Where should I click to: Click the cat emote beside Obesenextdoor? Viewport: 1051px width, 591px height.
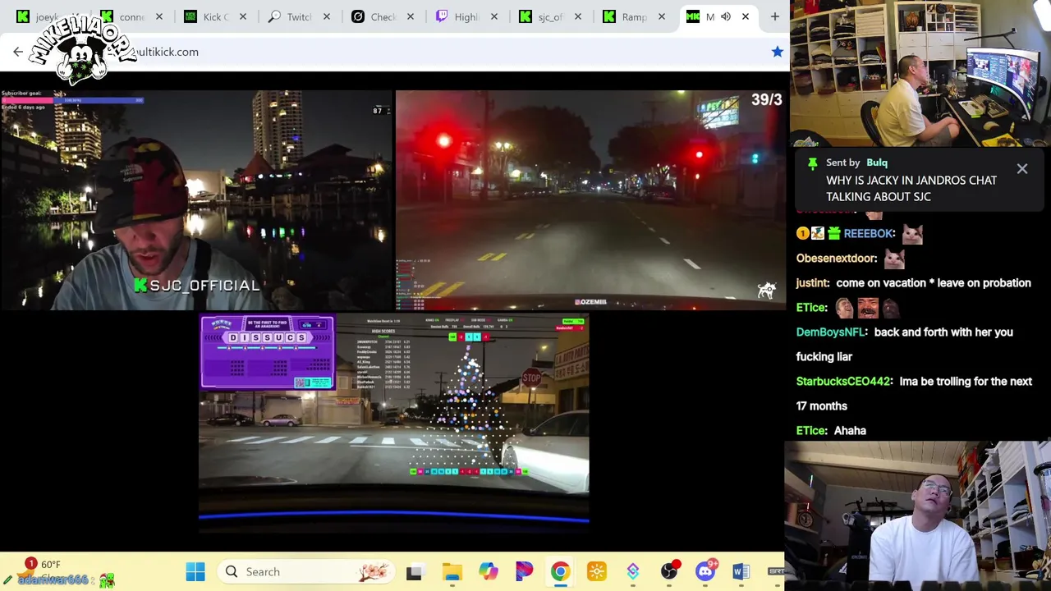894,259
